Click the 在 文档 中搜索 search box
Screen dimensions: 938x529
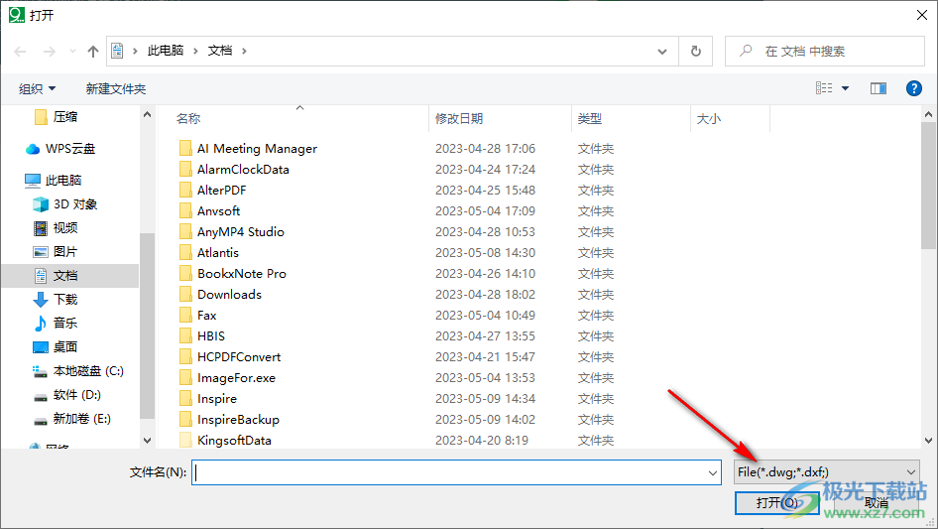pos(825,52)
